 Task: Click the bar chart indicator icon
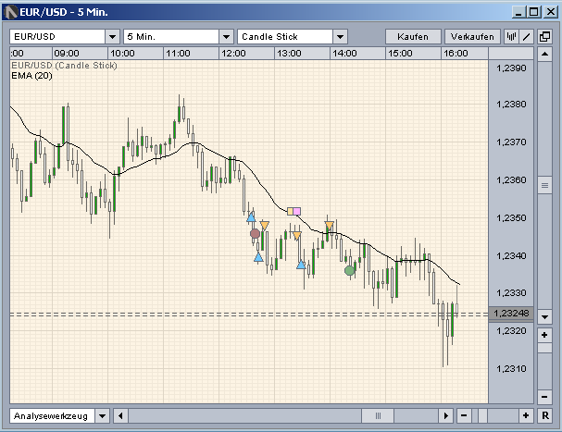click(511, 36)
